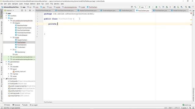Click the CRLF line separator indicator

pyautogui.click(x=171, y=108)
